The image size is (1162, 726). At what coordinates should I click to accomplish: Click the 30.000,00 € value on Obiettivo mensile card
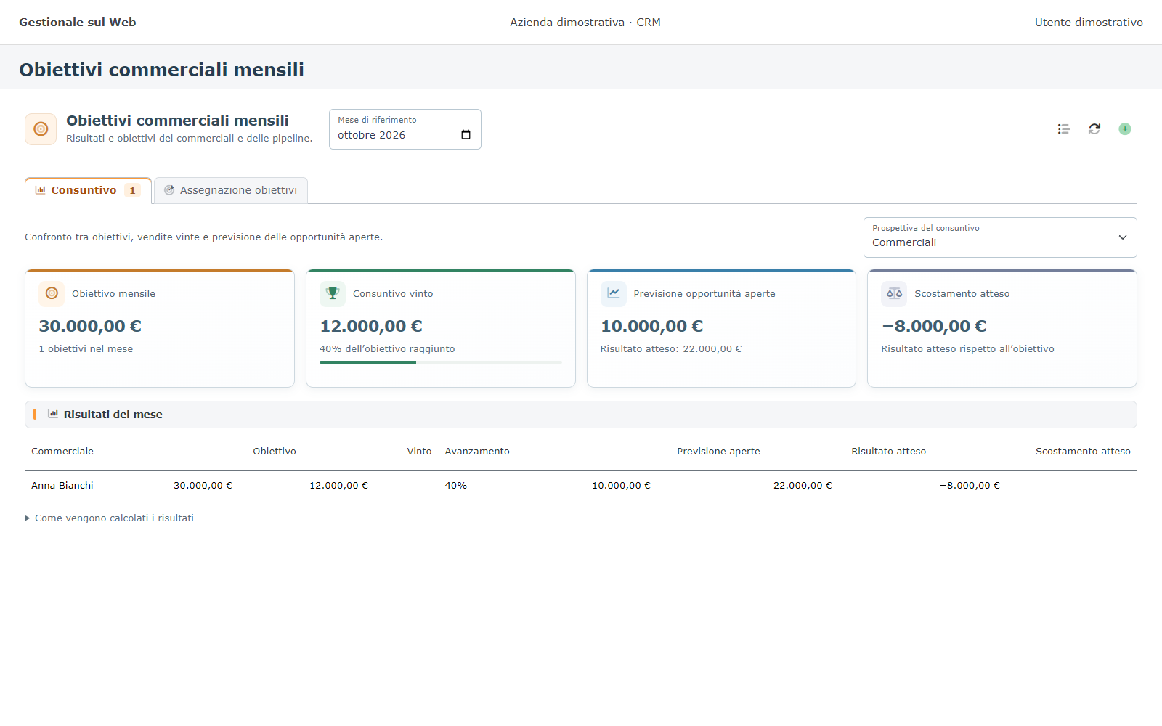(90, 327)
